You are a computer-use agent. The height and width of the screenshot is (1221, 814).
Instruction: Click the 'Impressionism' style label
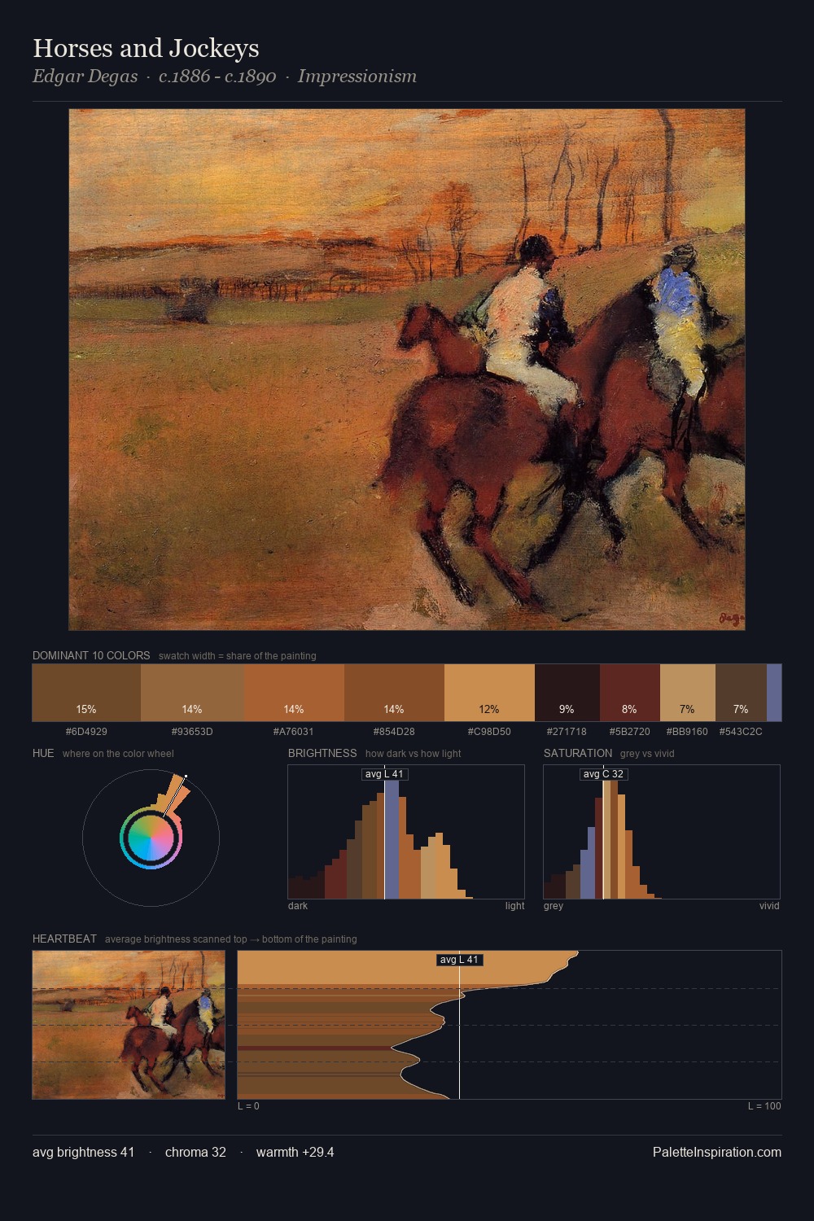click(357, 77)
